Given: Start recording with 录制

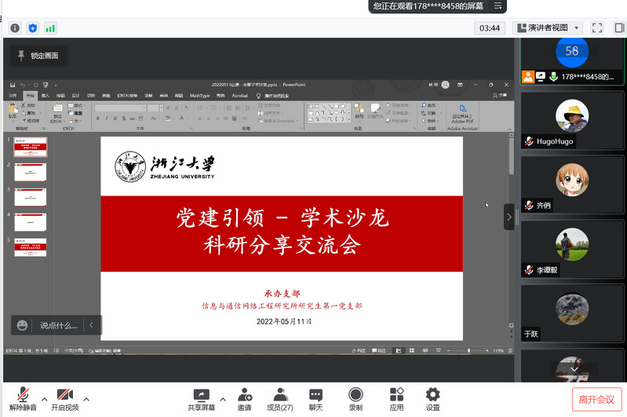Looking at the screenshot, I should pos(355,399).
